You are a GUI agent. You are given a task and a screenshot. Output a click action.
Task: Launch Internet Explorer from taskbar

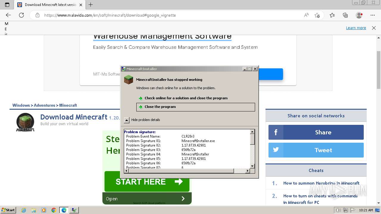click(24, 210)
